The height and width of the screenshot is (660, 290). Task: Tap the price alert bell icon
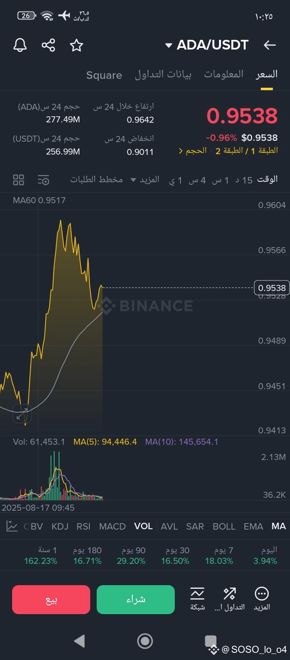tap(20, 45)
